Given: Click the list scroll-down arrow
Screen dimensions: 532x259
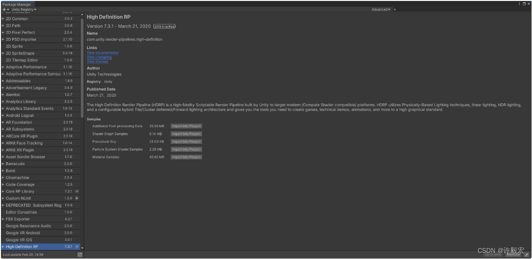Looking at the screenshot, I should tap(82, 248).
